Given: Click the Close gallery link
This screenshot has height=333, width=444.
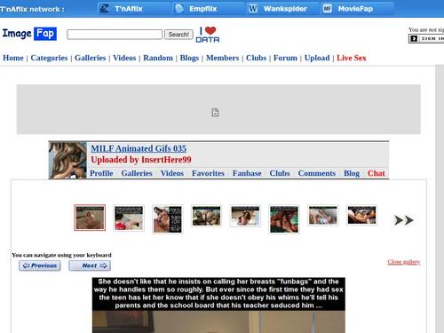Looking at the screenshot, I should click(x=404, y=262).
